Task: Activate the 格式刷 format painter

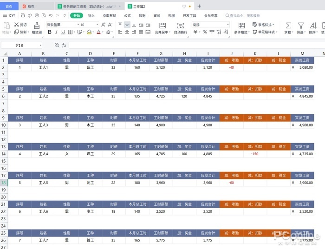Action: pos(37,28)
